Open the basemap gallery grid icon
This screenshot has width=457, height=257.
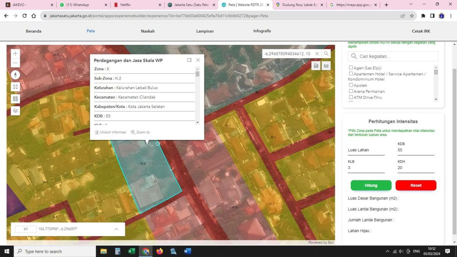click(15, 98)
